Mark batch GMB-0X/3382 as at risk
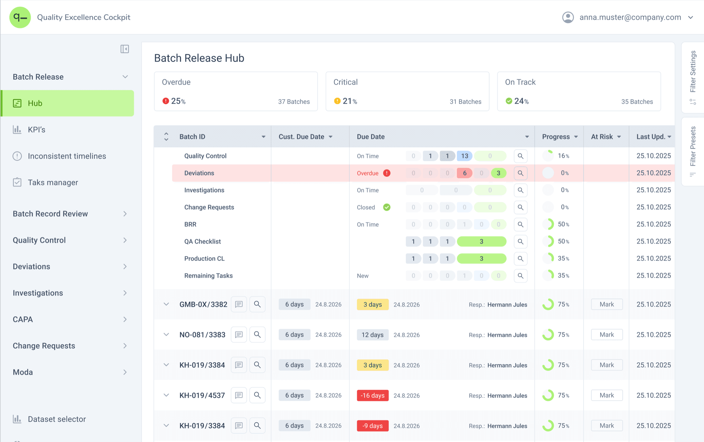The image size is (704, 442). (606, 304)
